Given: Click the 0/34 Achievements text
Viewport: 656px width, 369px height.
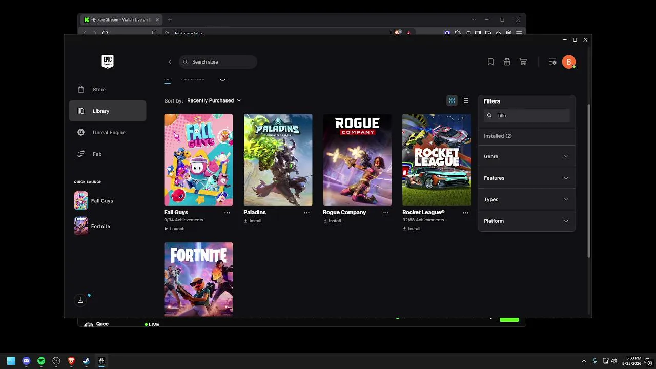Looking at the screenshot, I should (x=183, y=220).
